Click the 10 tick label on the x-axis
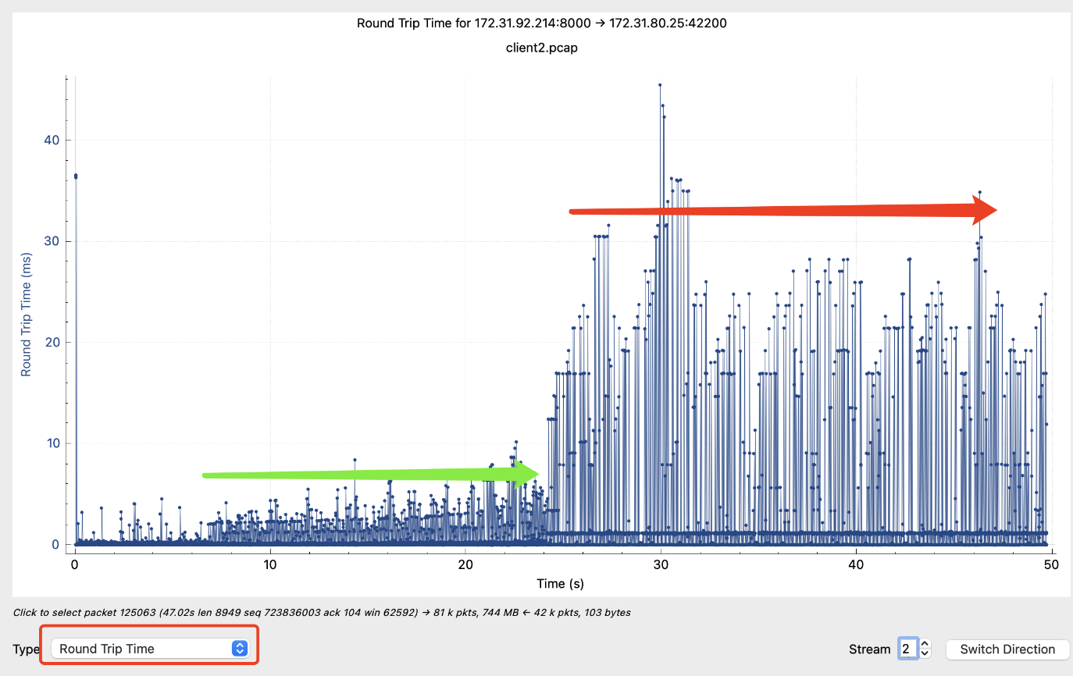 pyautogui.click(x=270, y=564)
